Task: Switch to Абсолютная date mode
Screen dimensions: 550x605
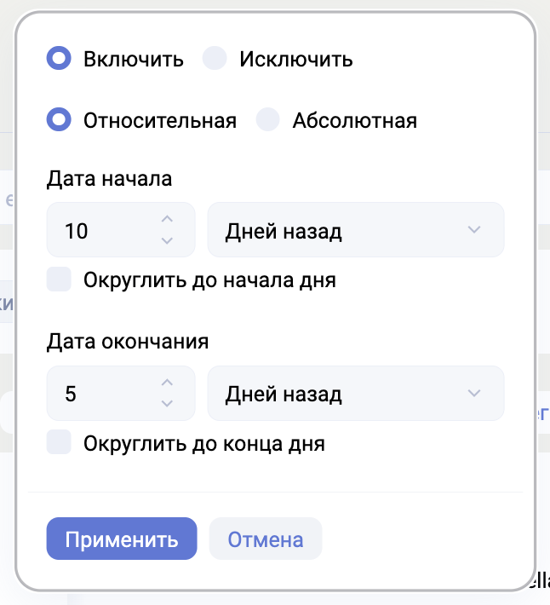Action: (x=268, y=120)
